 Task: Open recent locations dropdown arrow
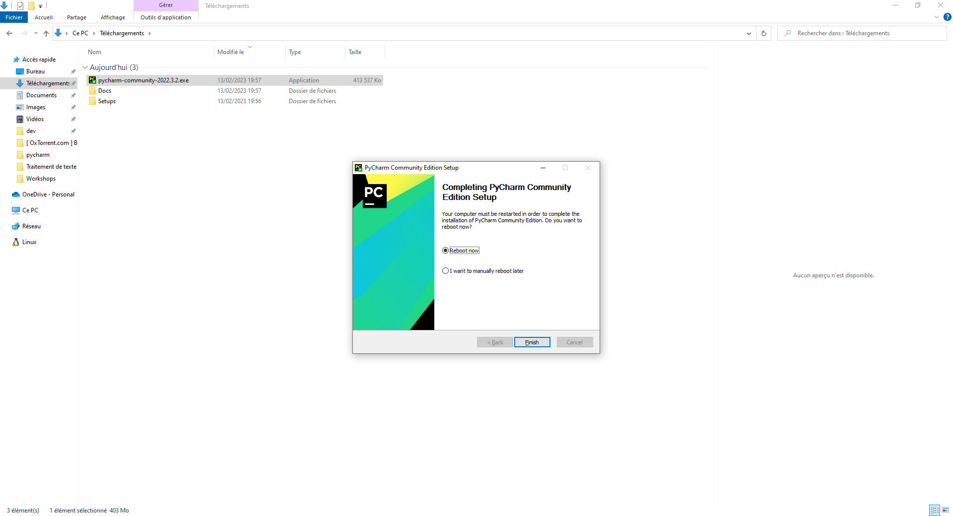pyautogui.click(x=36, y=33)
